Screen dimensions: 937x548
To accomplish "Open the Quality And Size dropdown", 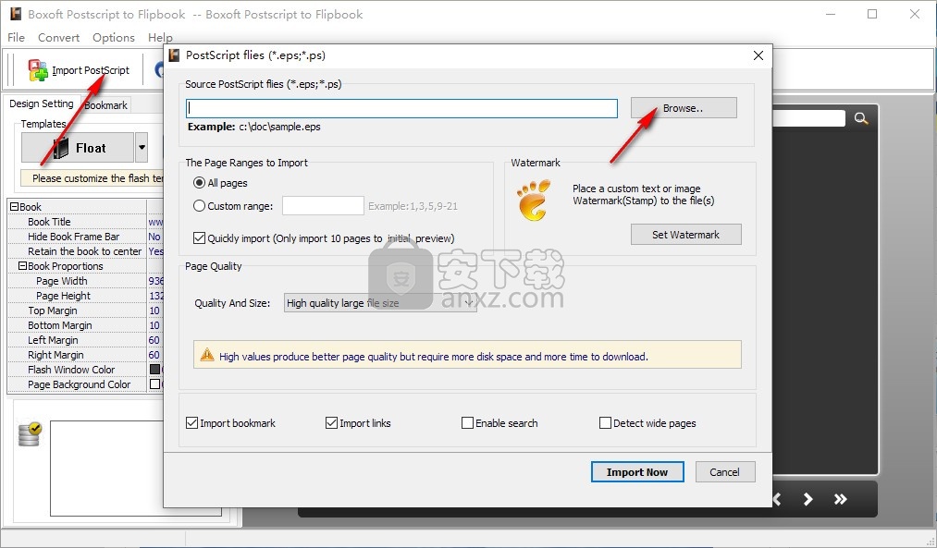I will pyautogui.click(x=380, y=303).
